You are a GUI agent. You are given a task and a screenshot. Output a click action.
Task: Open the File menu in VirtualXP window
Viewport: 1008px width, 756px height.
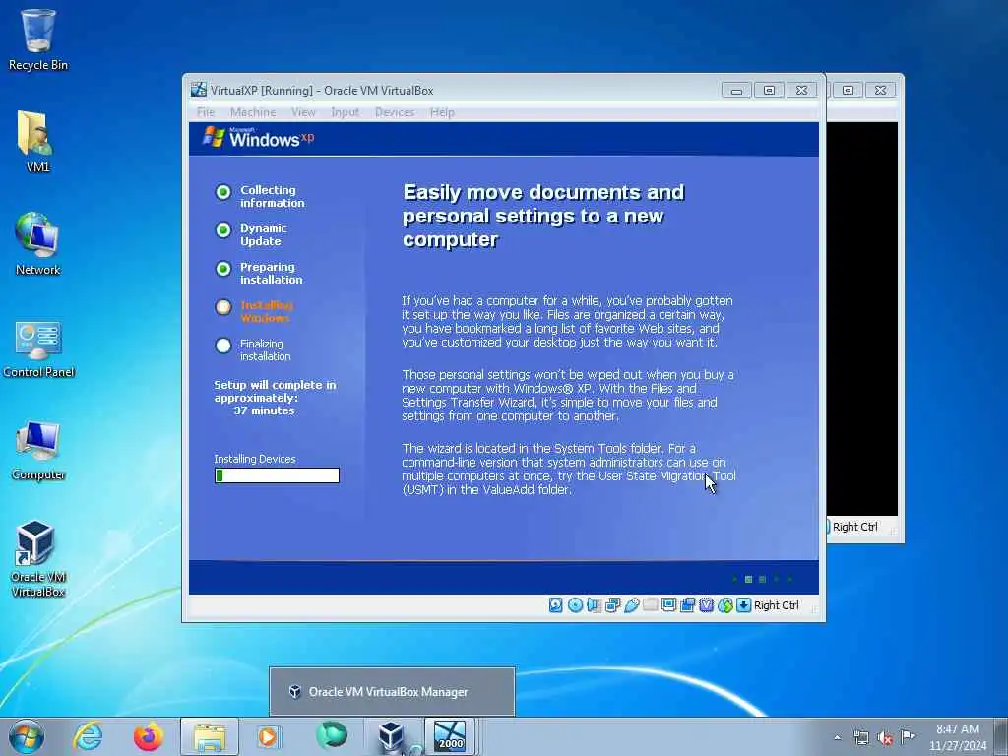click(x=206, y=112)
